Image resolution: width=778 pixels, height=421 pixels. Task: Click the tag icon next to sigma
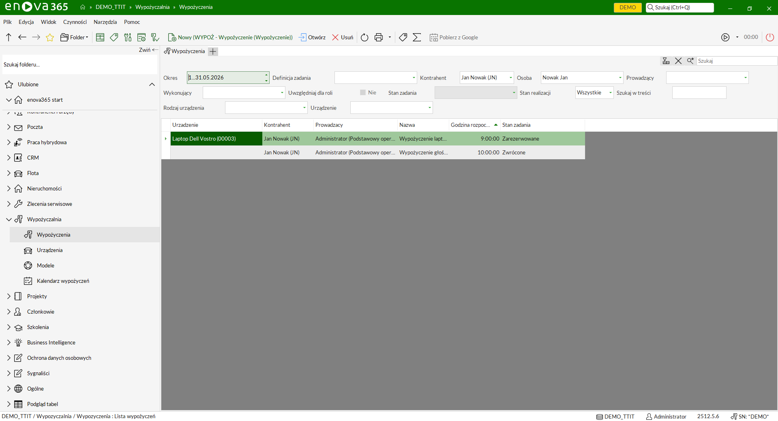(403, 37)
